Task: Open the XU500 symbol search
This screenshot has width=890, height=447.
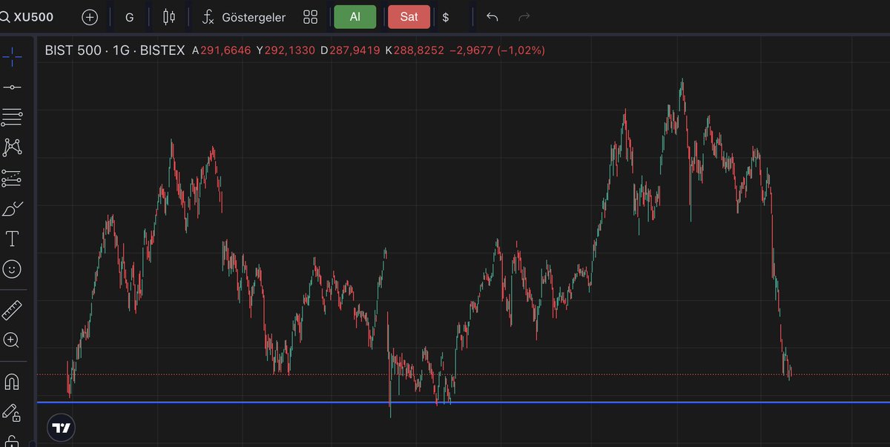Action: tap(27, 16)
